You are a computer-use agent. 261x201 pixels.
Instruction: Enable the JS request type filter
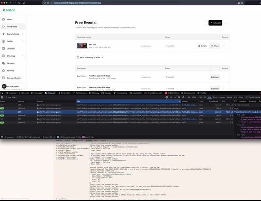click(205, 97)
